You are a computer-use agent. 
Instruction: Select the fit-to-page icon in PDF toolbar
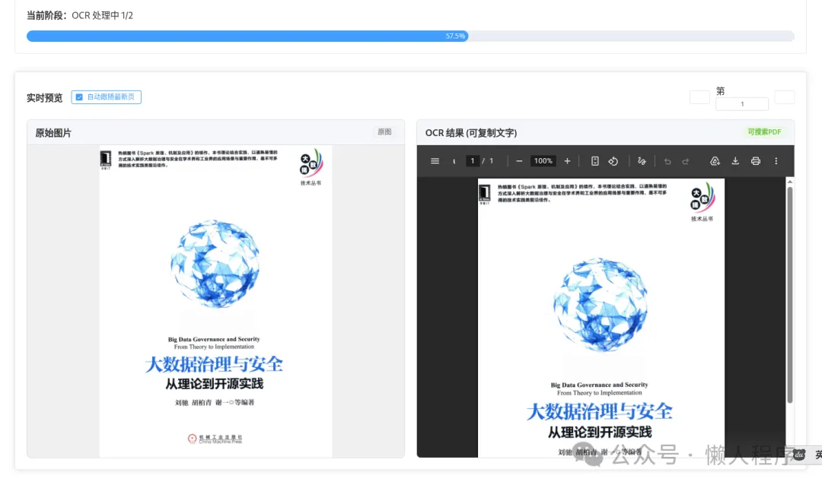click(x=594, y=160)
